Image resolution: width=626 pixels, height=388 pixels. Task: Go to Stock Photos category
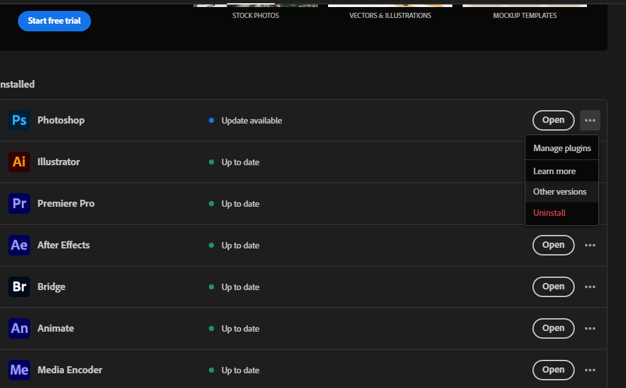[256, 15]
